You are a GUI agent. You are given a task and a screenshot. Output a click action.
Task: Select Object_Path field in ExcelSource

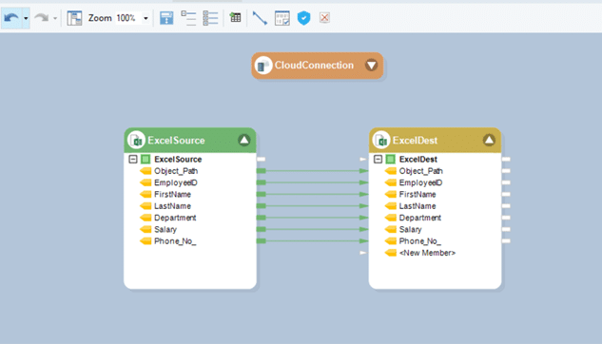(x=176, y=171)
